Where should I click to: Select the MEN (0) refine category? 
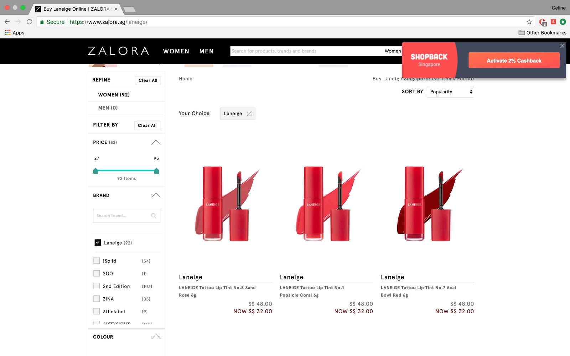pyautogui.click(x=108, y=108)
